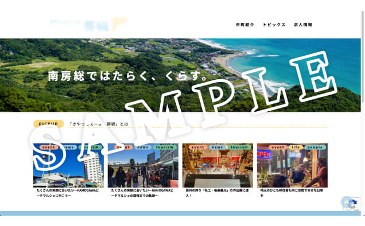The height and width of the screenshot is (226, 365).
Task: Click the blurred site logo in the header
Action: [x=88, y=24]
